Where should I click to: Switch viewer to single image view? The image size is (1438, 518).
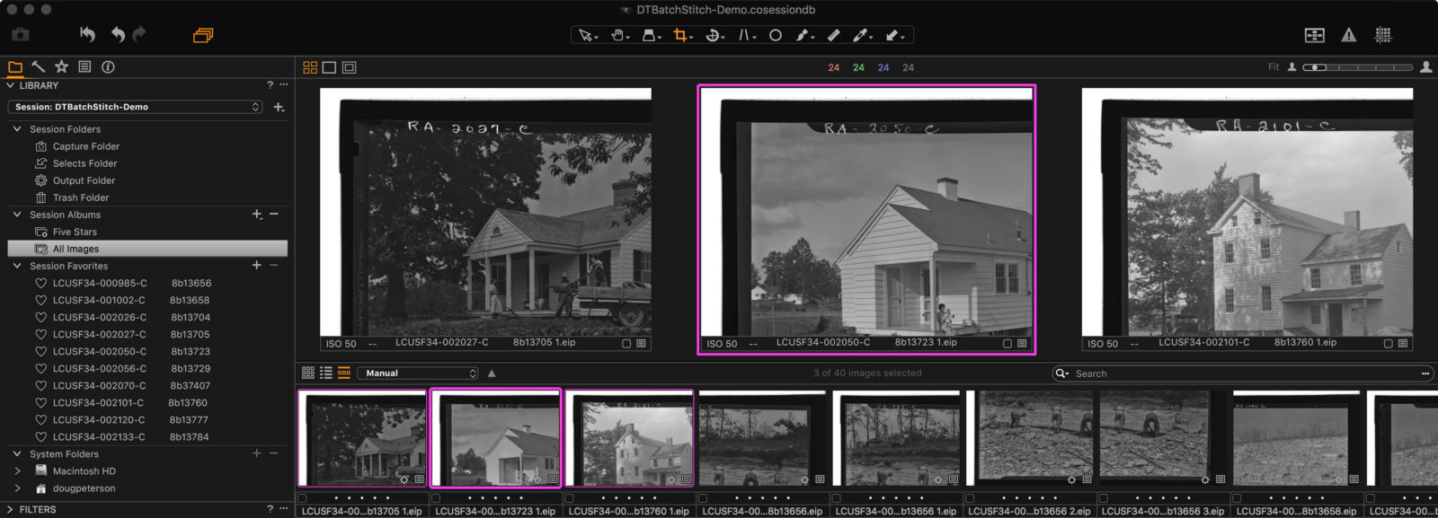pos(329,67)
